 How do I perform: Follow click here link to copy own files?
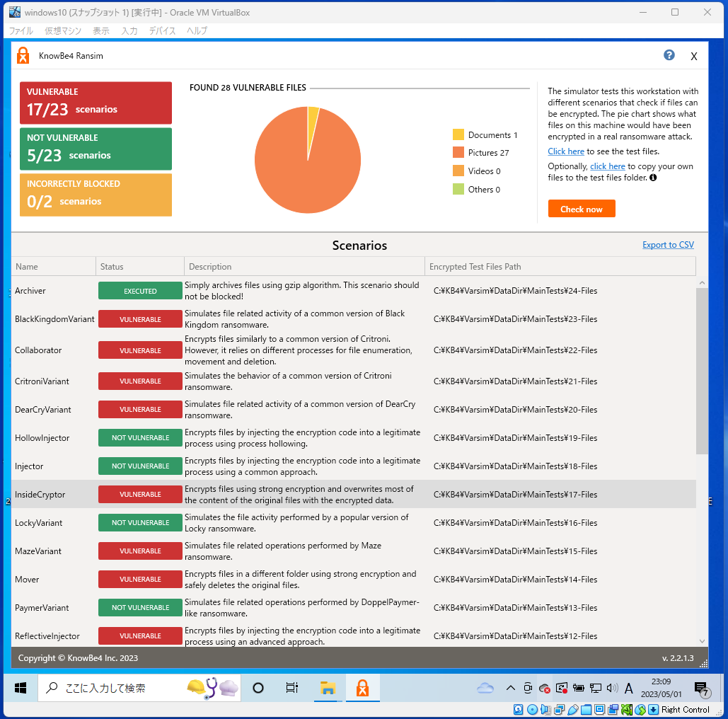[607, 166]
